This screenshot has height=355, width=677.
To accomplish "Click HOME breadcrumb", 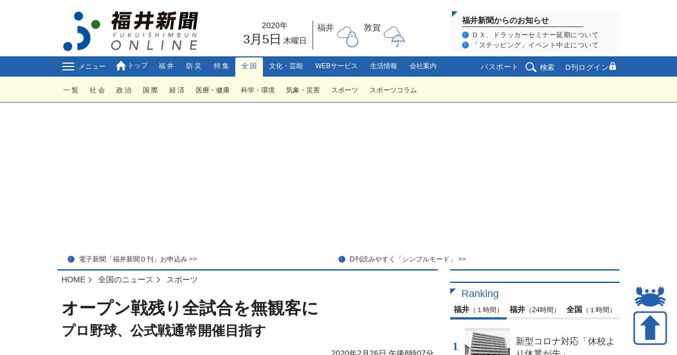I will tap(73, 279).
